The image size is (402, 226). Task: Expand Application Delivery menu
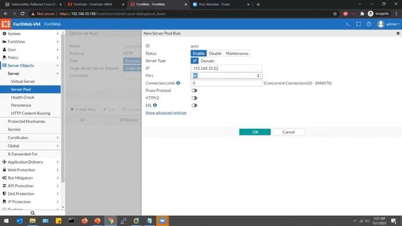click(x=30, y=162)
